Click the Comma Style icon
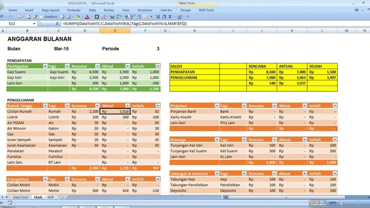The width and height of the screenshot is (370, 208). 151,17
